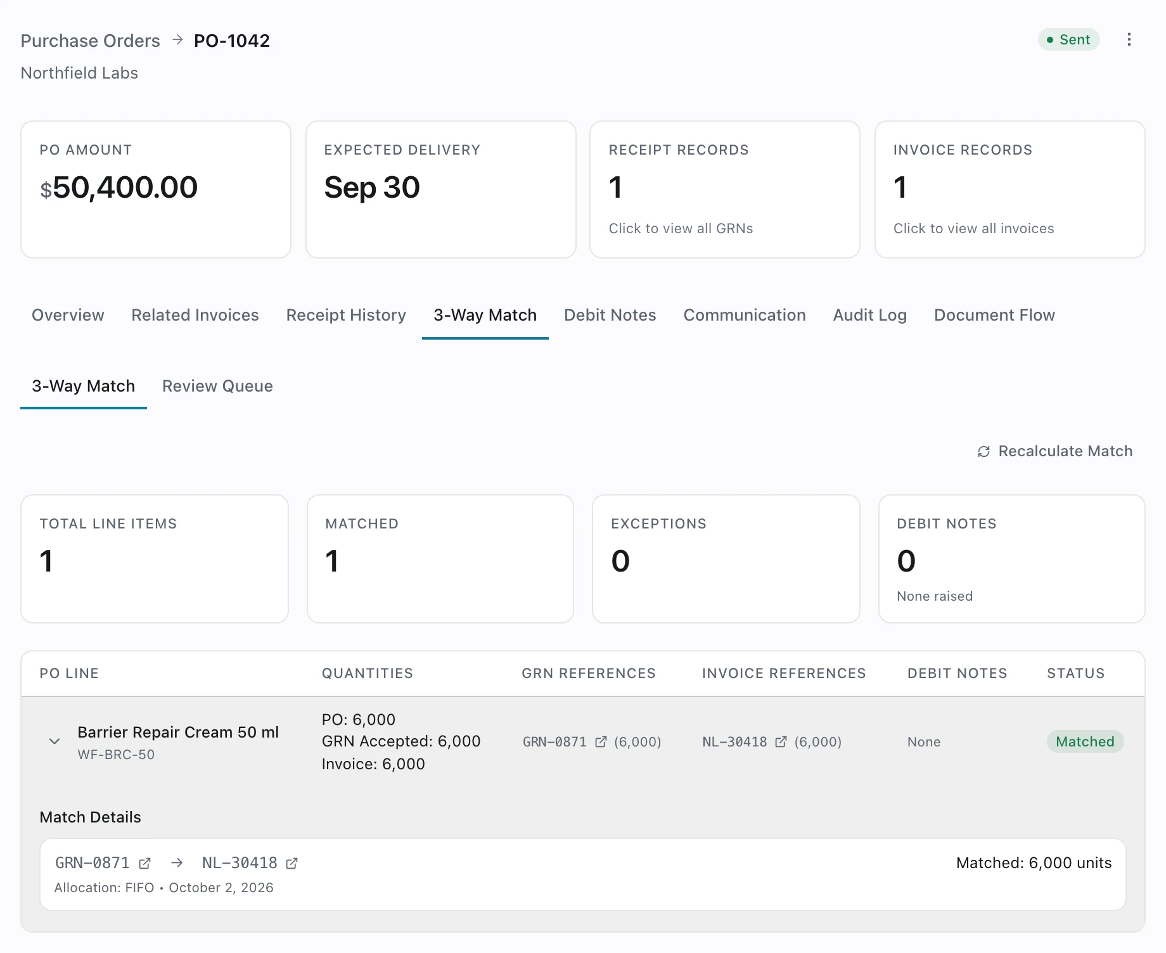Click the 'GRN Accepted: 6,000' quantity text

tap(401, 741)
